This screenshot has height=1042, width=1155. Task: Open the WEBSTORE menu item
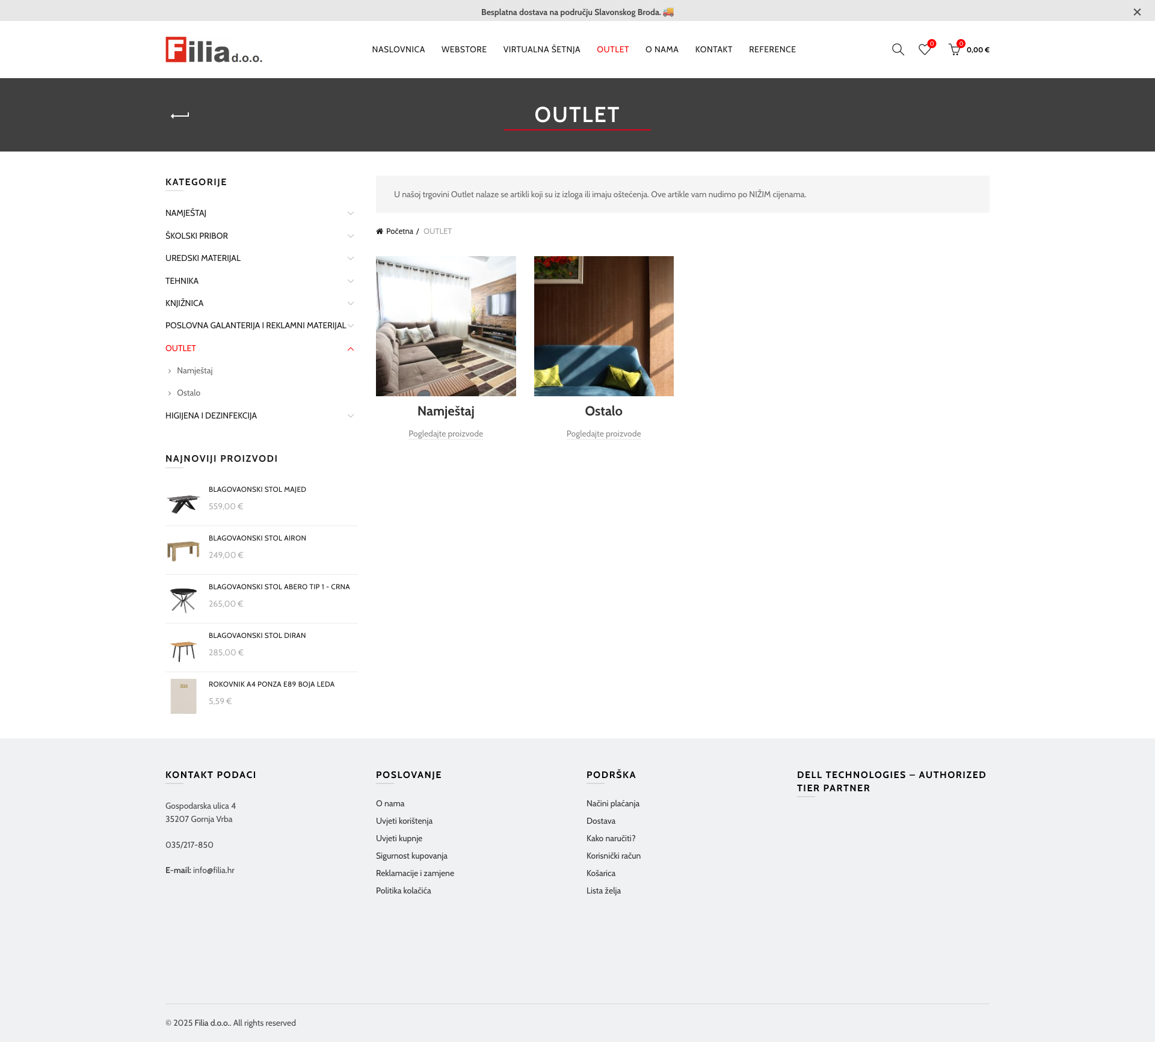coord(464,49)
